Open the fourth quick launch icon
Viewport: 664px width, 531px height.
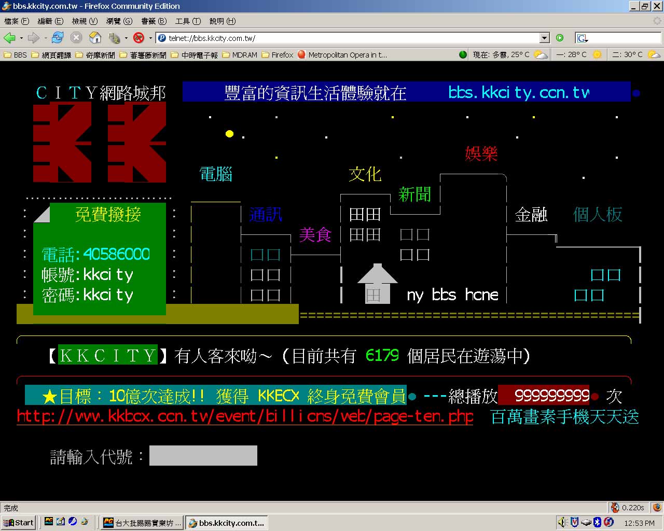coord(85,522)
